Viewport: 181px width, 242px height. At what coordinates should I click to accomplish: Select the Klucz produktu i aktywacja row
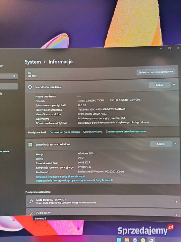tap(103, 201)
